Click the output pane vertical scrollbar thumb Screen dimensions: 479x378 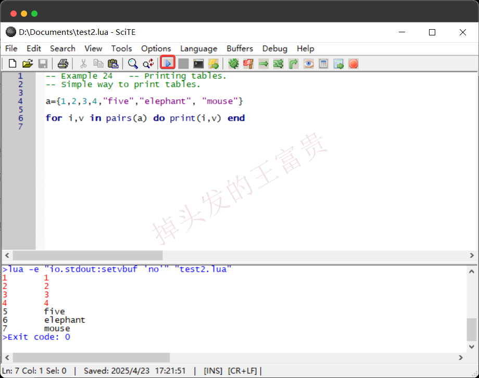pyautogui.click(x=471, y=330)
